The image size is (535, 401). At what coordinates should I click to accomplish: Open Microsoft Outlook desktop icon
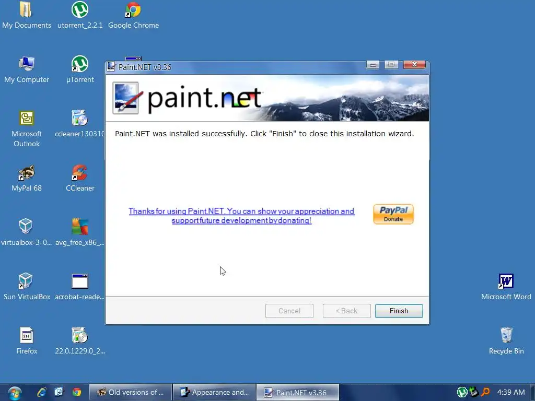tap(27, 129)
